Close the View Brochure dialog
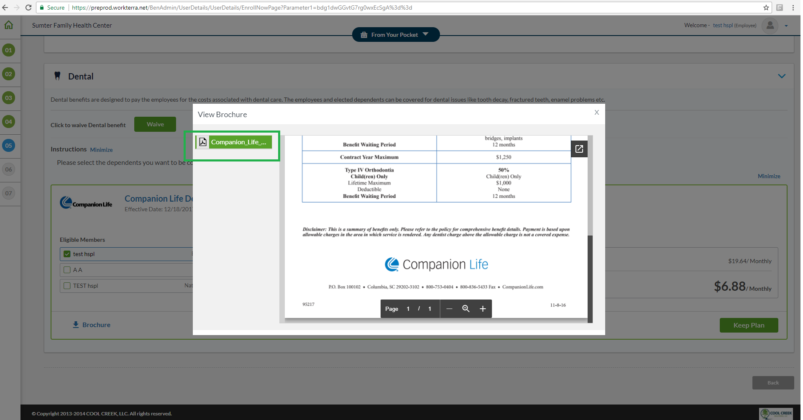The image size is (803, 420). [x=597, y=112]
